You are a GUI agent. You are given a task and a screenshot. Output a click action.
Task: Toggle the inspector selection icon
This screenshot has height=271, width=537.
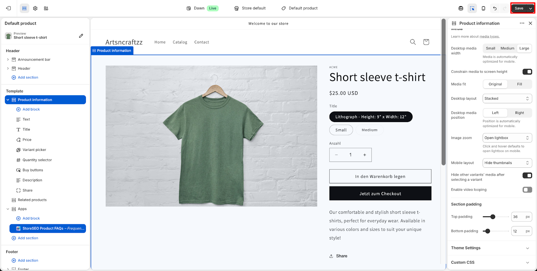[x=472, y=8]
